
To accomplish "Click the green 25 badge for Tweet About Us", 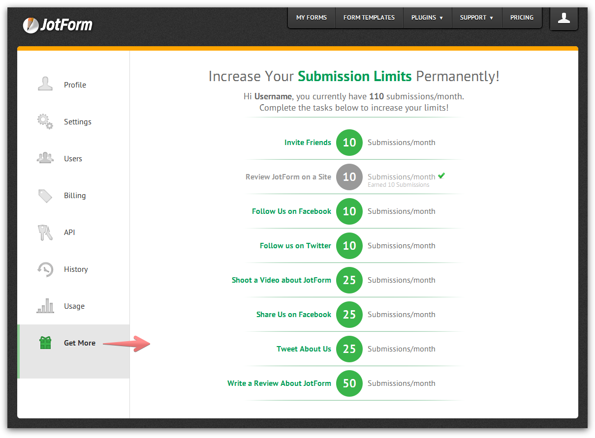I will (x=349, y=349).
